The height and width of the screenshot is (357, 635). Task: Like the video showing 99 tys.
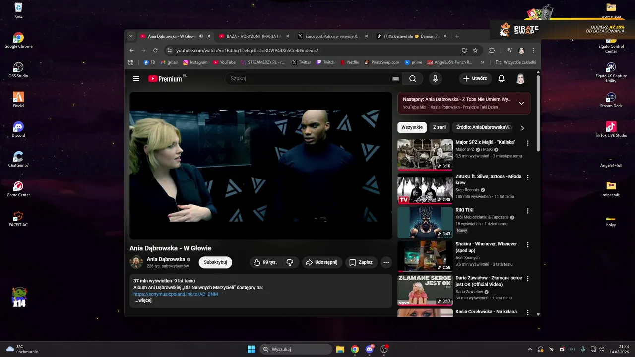point(265,262)
